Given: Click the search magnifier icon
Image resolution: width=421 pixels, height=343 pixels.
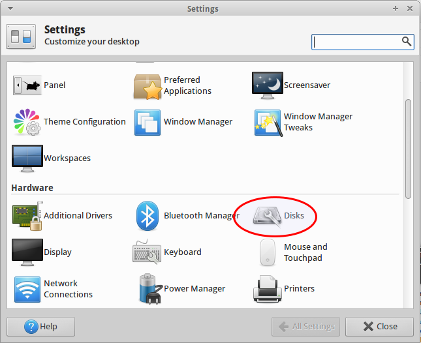Looking at the screenshot, I should coord(406,42).
